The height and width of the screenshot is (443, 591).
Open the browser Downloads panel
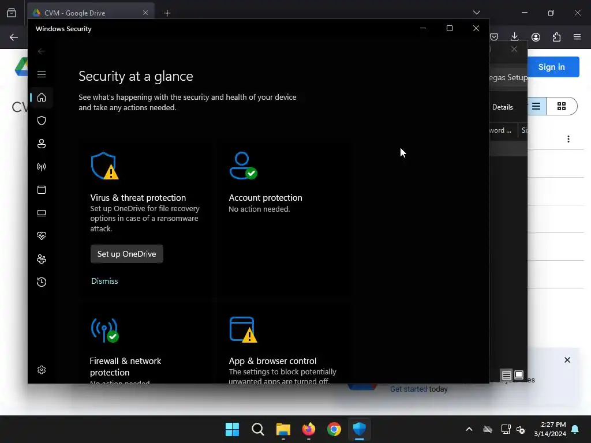tap(514, 37)
